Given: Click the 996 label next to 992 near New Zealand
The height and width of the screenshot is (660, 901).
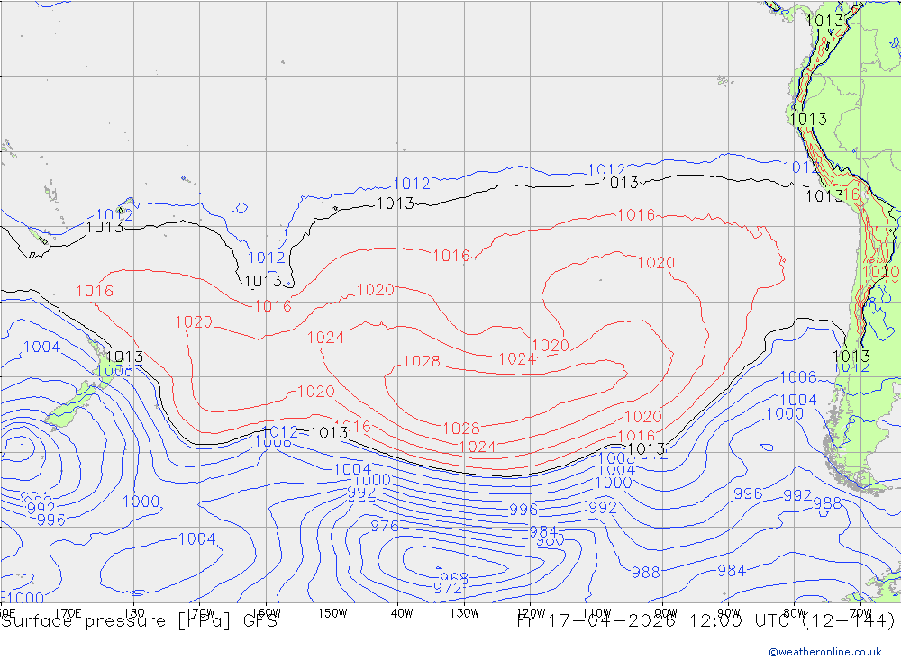Looking at the screenshot, I should click(51, 520).
